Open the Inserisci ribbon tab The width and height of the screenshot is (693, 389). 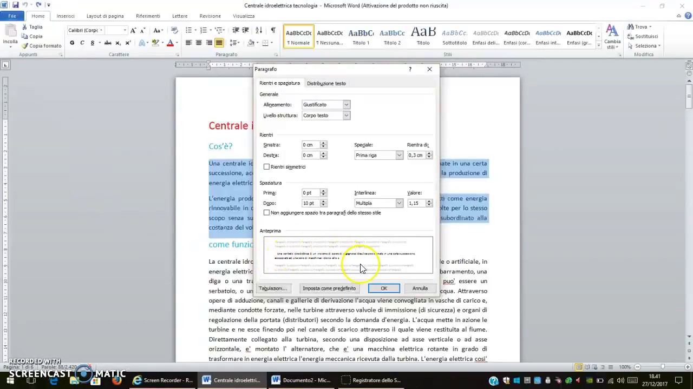tap(66, 16)
